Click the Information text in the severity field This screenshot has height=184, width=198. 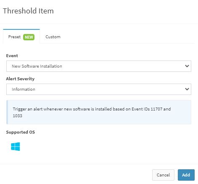coord(24,89)
